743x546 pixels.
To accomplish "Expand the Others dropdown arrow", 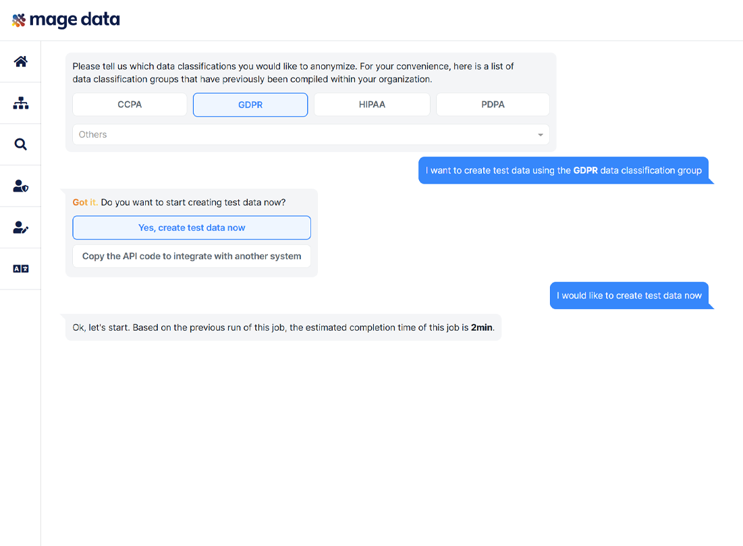I will [x=541, y=135].
